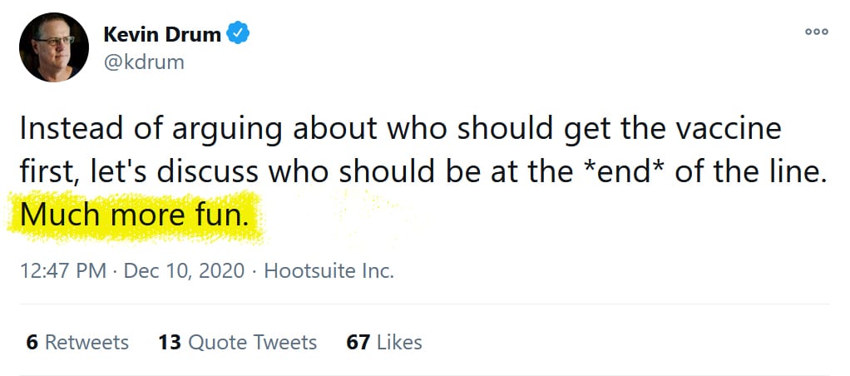
Task: Click the blue verified badge
Action: [239, 34]
